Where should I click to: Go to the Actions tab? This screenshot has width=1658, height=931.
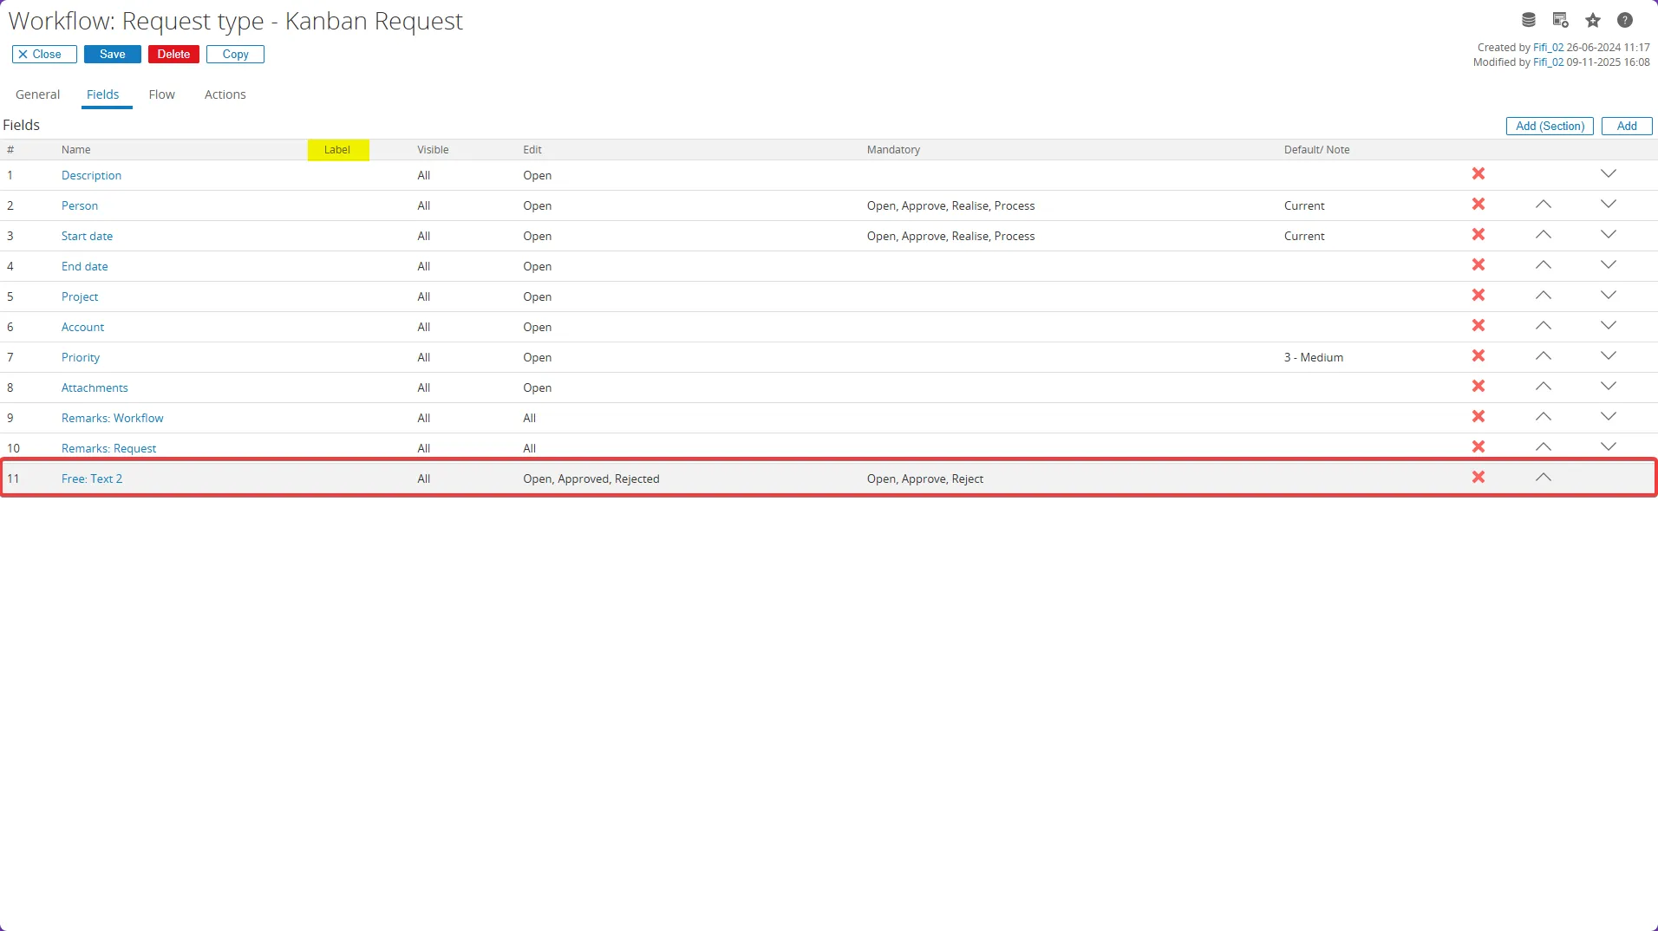click(x=225, y=94)
